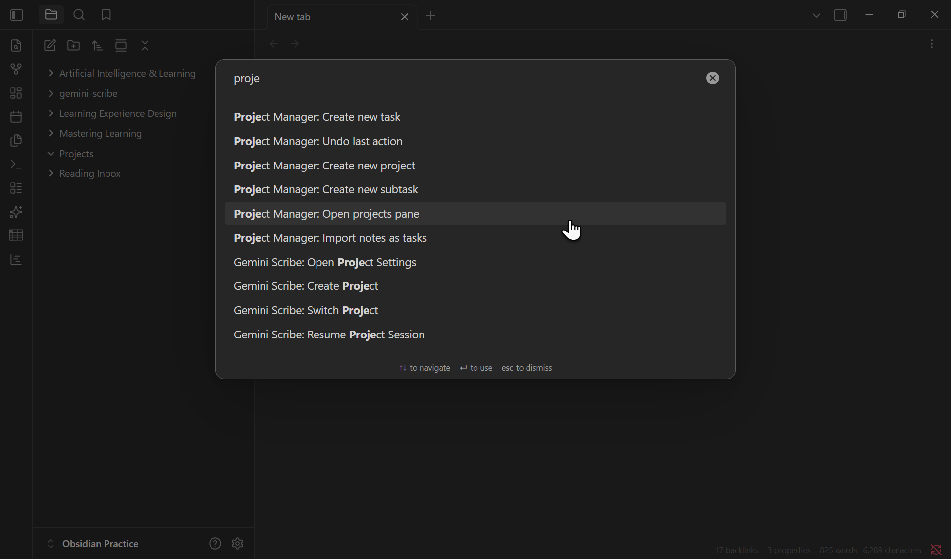Select Project Manager: Import notes as tasks
Image resolution: width=951 pixels, height=559 pixels.
click(x=475, y=238)
